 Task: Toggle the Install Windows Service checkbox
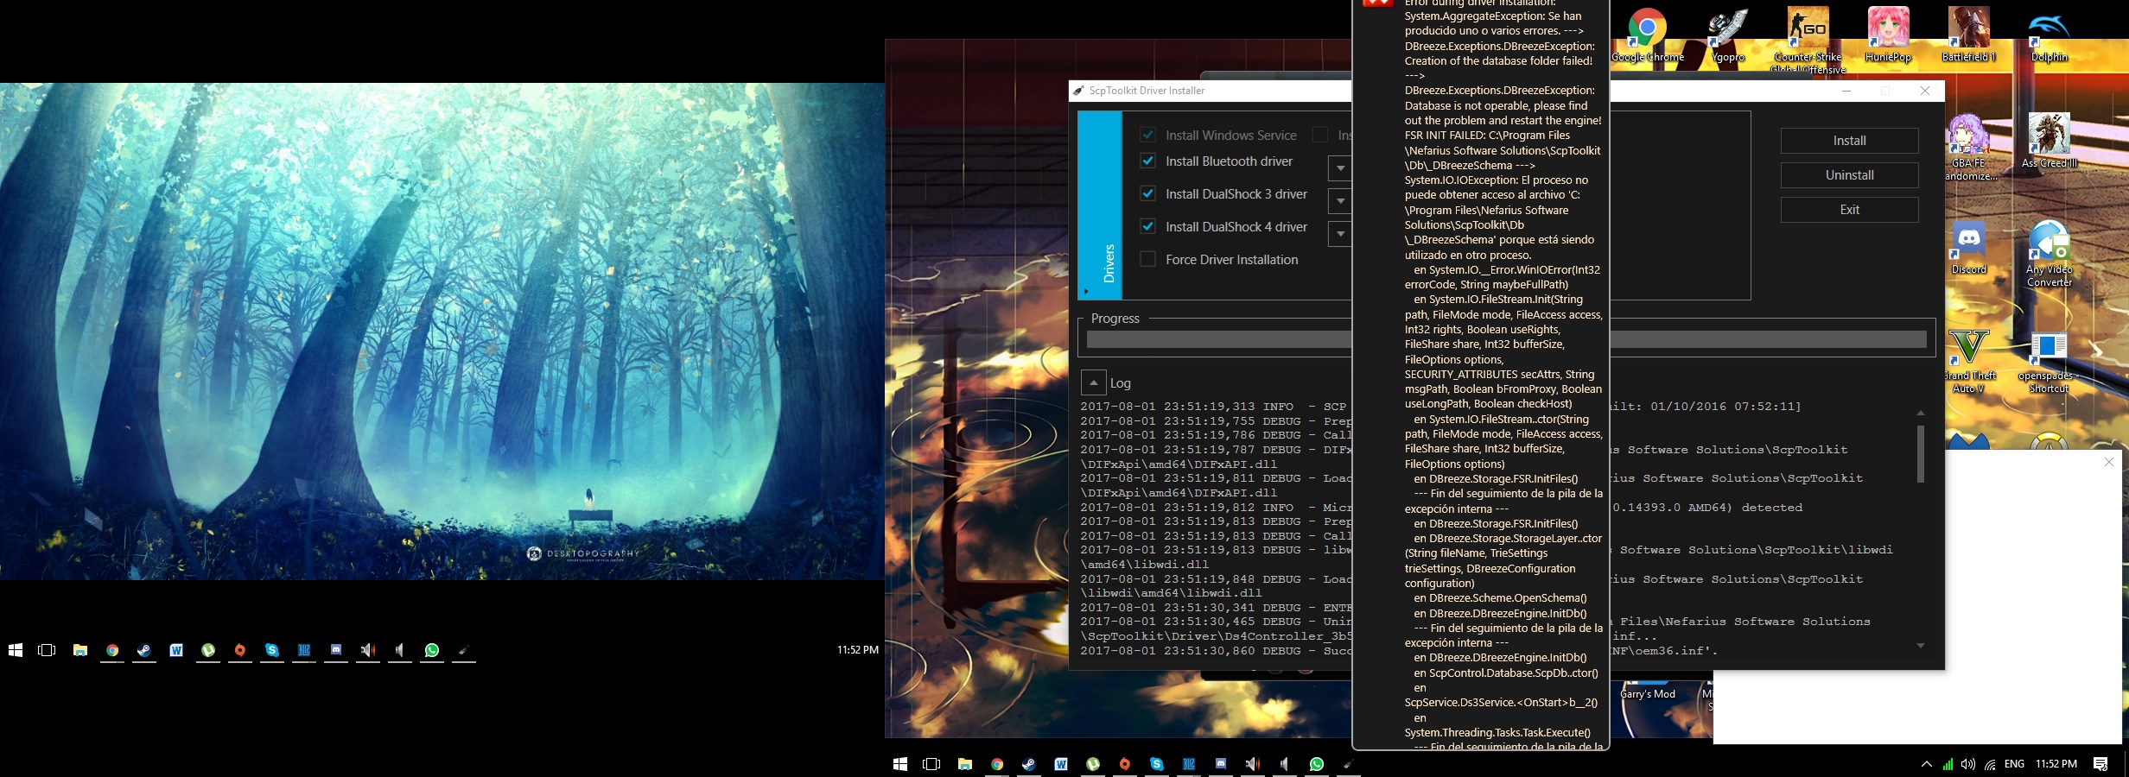1148,135
